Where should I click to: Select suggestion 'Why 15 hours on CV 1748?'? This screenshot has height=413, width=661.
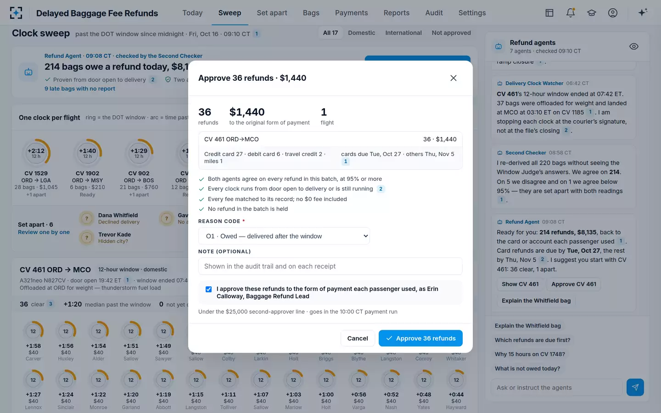point(530,354)
